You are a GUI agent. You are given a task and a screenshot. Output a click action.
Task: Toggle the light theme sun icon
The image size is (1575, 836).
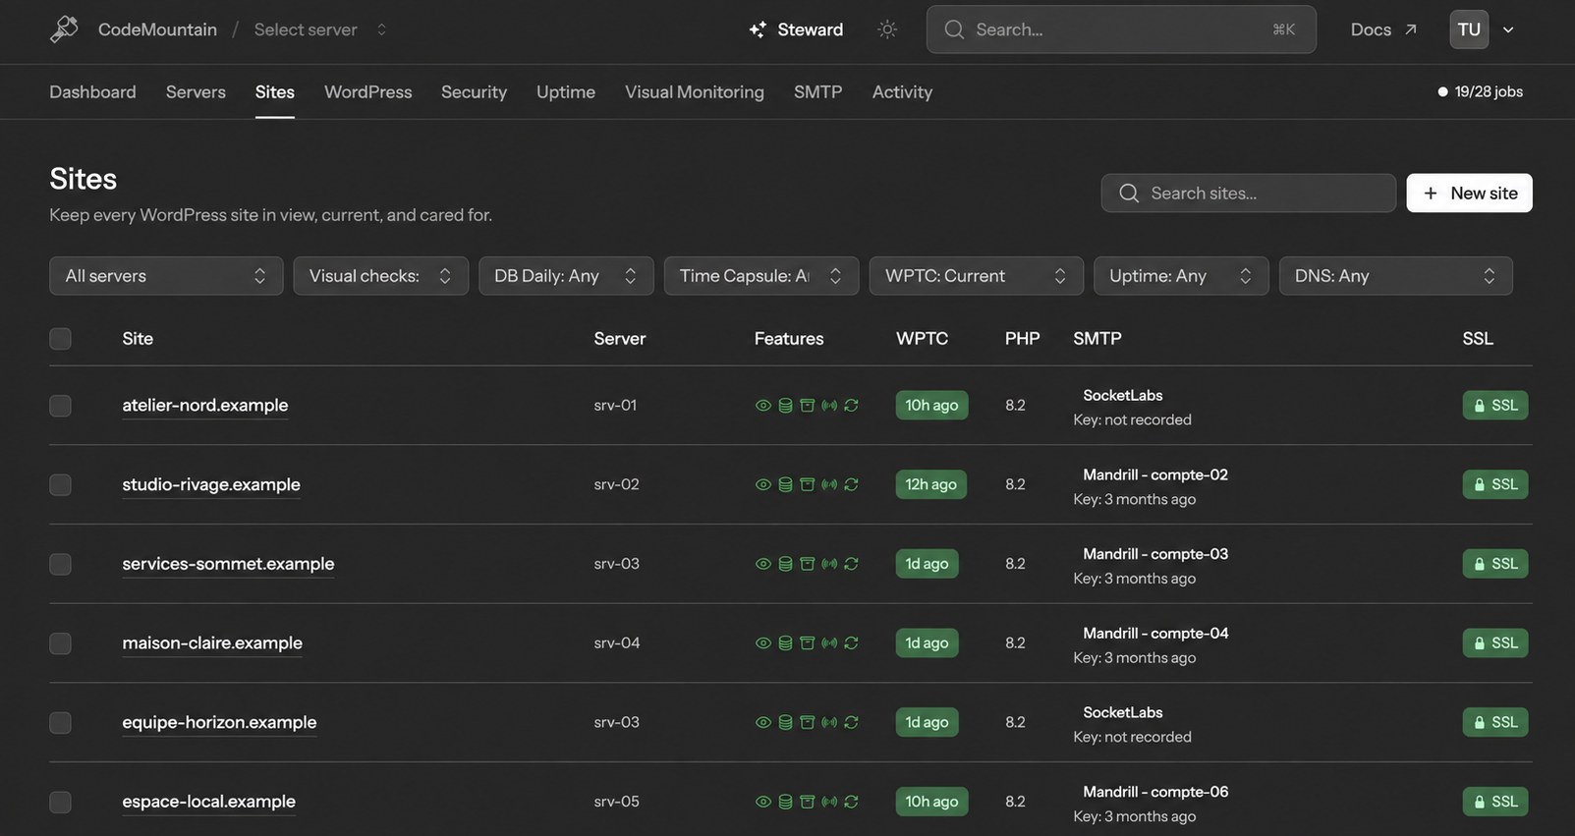(887, 29)
